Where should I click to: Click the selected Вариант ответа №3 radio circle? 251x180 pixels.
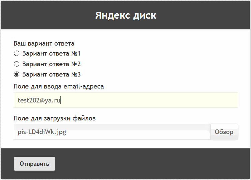(x=17, y=75)
